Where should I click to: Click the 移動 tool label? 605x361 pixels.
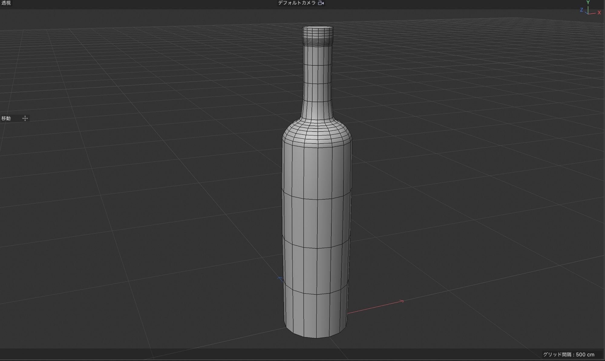tap(6, 118)
